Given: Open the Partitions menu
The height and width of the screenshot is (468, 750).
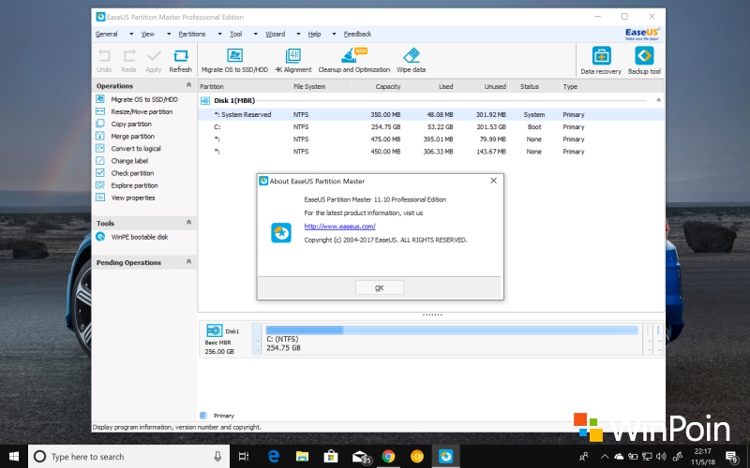Looking at the screenshot, I should (192, 34).
